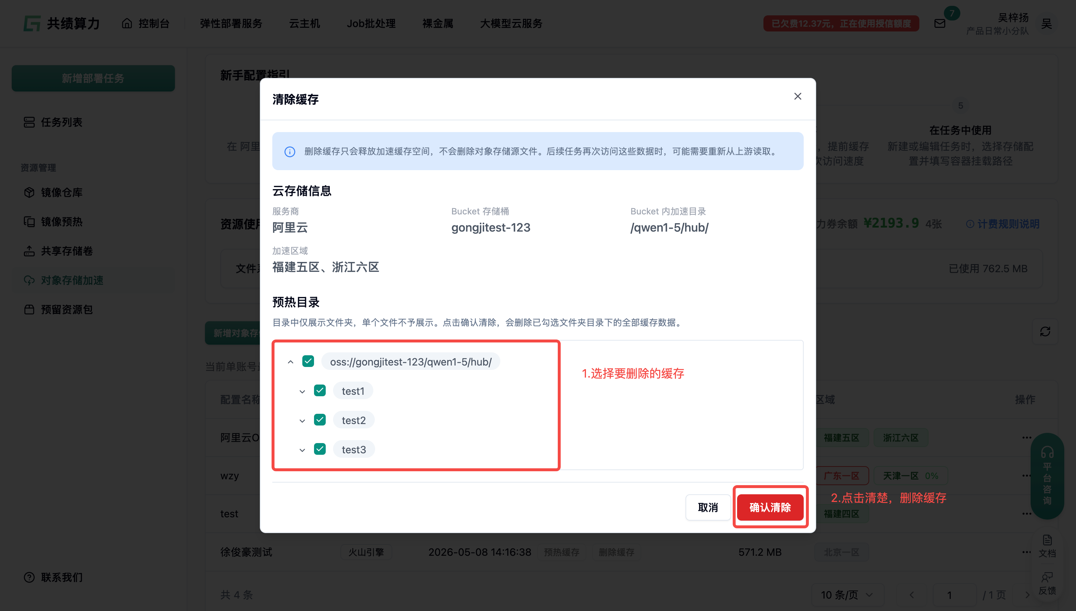The height and width of the screenshot is (611, 1076).
Task: Open the 计费规则说明 link
Action: point(1003,224)
